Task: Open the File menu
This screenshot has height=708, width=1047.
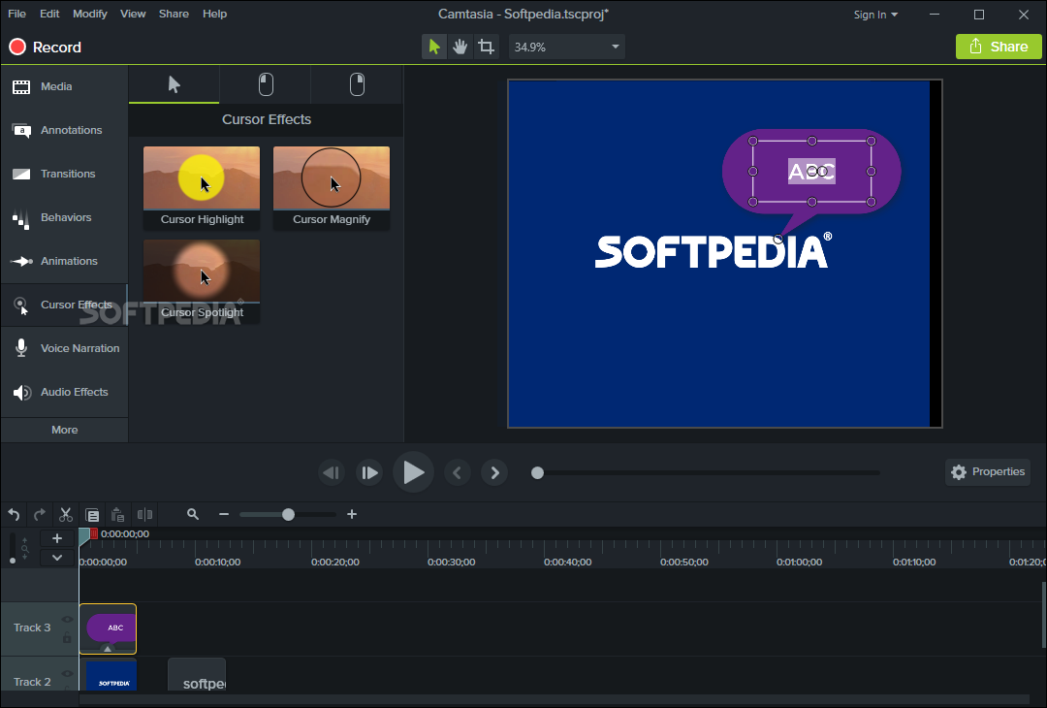Action: tap(16, 14)
